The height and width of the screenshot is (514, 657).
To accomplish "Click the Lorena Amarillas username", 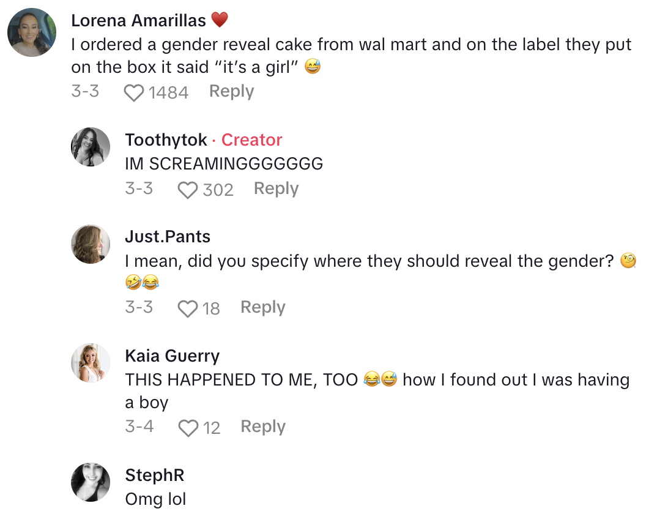I will tap(138, 20).
